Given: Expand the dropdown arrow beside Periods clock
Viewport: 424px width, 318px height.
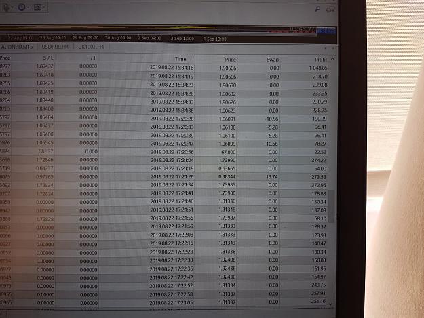Looking at the screenshot, I should point(28,7).
